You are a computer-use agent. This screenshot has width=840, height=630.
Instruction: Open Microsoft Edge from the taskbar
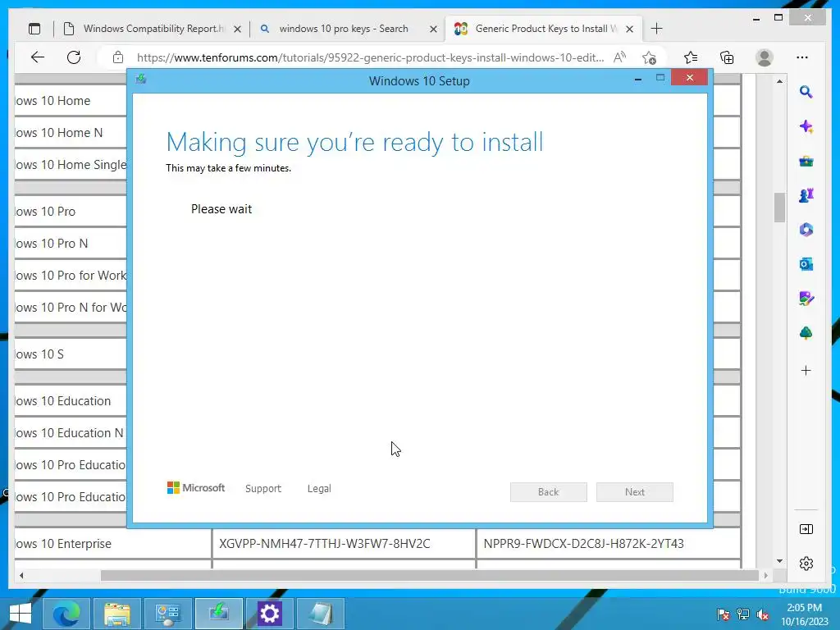(x=66, y=614)
